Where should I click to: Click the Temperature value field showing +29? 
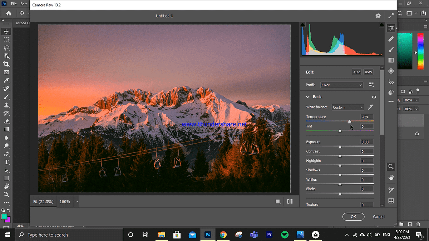367,117
